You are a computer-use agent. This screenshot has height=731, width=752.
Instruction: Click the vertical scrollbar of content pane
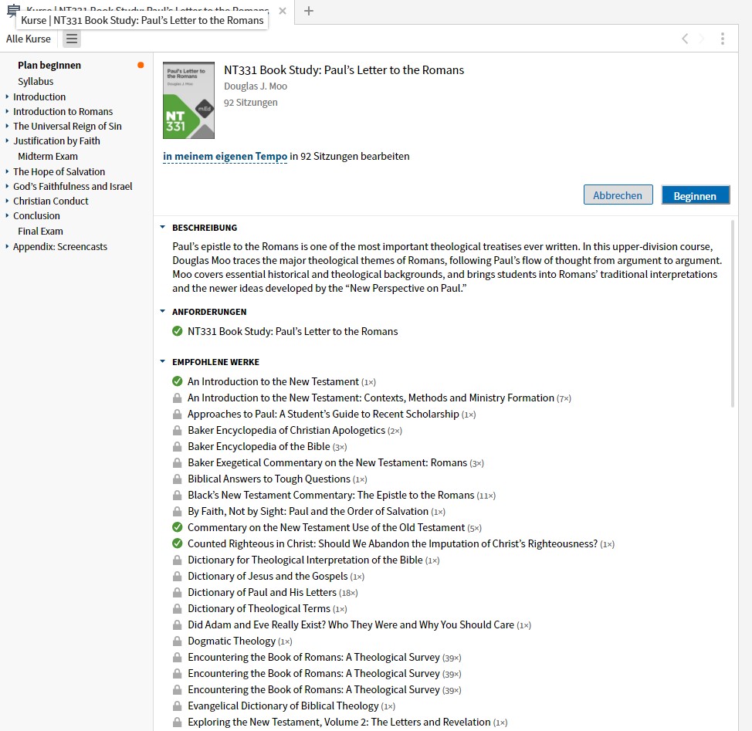point(733,314)
